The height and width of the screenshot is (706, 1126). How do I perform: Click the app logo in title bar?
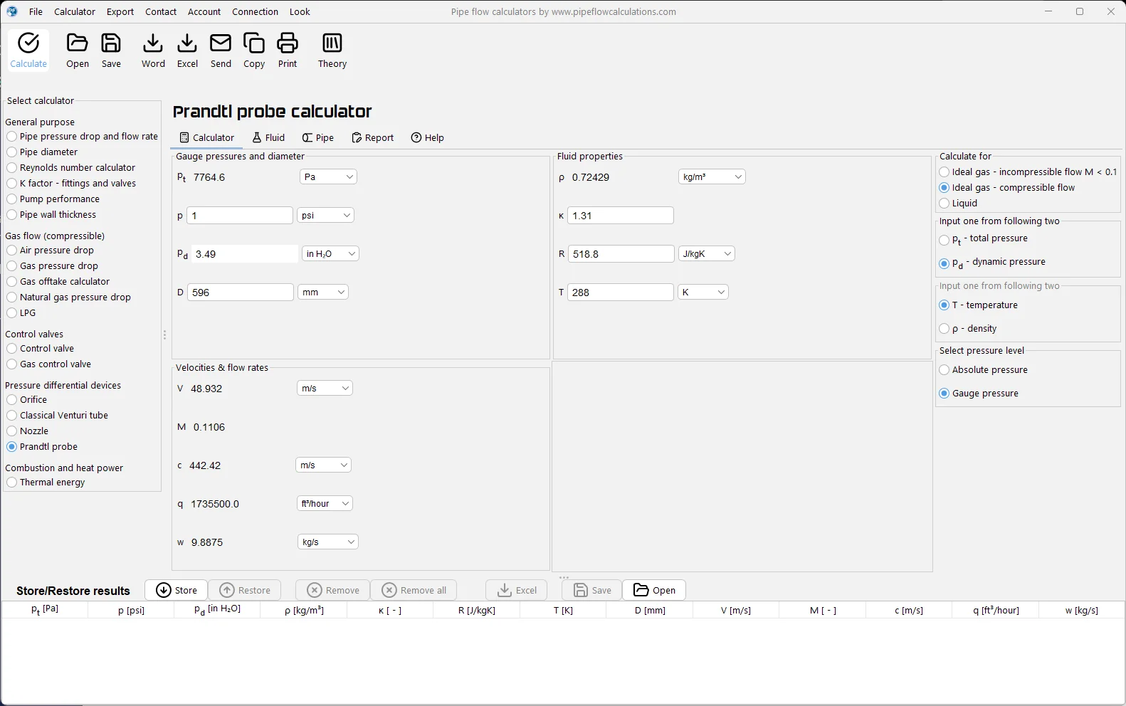[x=12, y=11]
